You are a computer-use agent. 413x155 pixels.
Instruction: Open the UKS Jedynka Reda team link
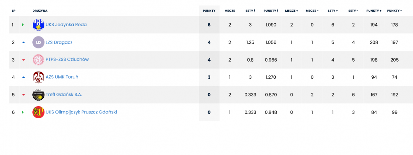[66, 25]
